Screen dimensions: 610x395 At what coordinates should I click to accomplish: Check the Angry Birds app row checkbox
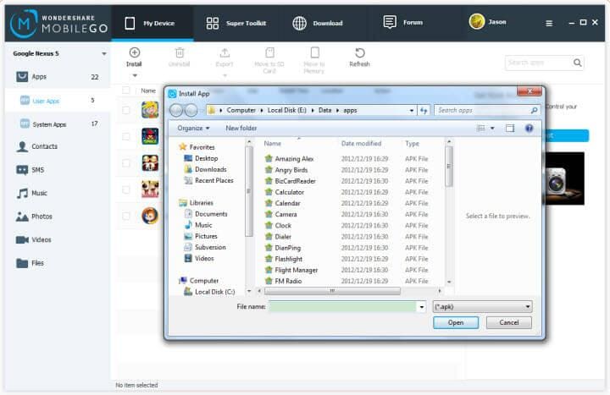126,137
